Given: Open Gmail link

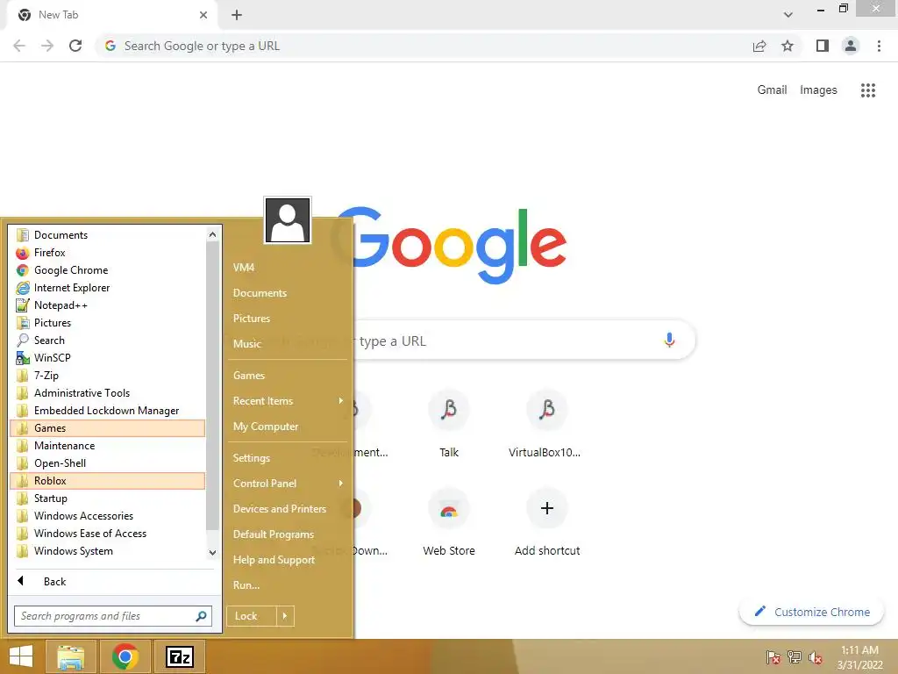Looking at the screenshot, I should (772, 90).
